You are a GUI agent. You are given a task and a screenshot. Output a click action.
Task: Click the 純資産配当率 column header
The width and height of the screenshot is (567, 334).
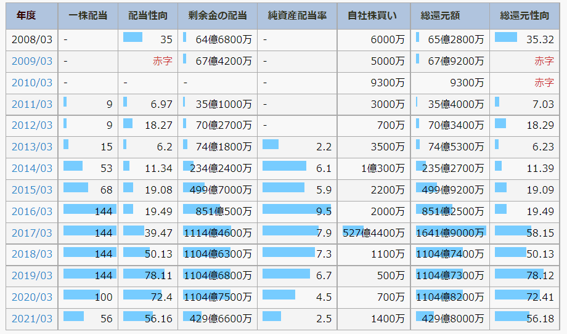pos(297,16)
